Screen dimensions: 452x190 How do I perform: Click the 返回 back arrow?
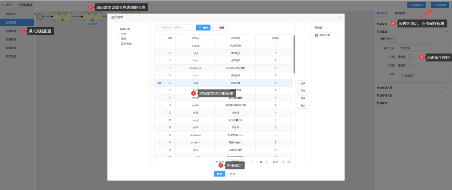[4, 5]
